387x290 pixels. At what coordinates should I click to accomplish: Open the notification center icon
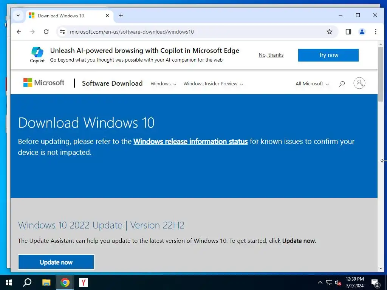[375, 283]
